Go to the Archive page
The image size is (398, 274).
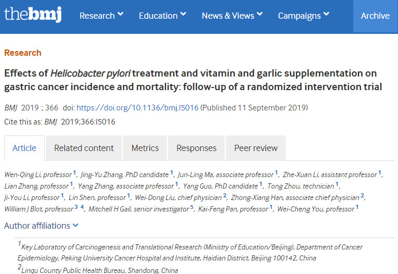375,16
